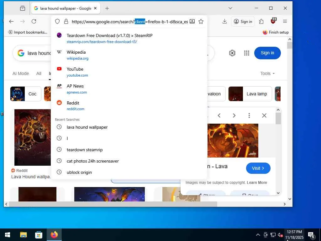
Task: Click Firefox account Sign in button
Action: point(243,21)
